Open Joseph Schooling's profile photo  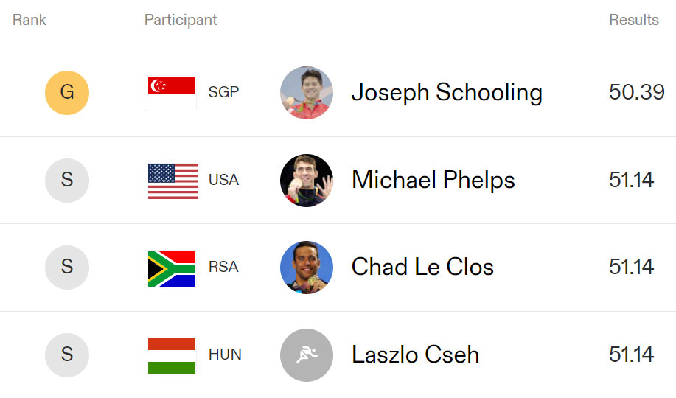(x=307, y=93)
